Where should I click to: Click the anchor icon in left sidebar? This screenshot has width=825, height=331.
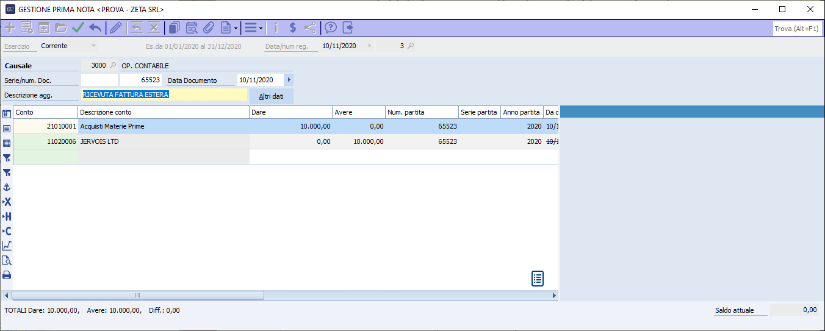tap(7, 187)
